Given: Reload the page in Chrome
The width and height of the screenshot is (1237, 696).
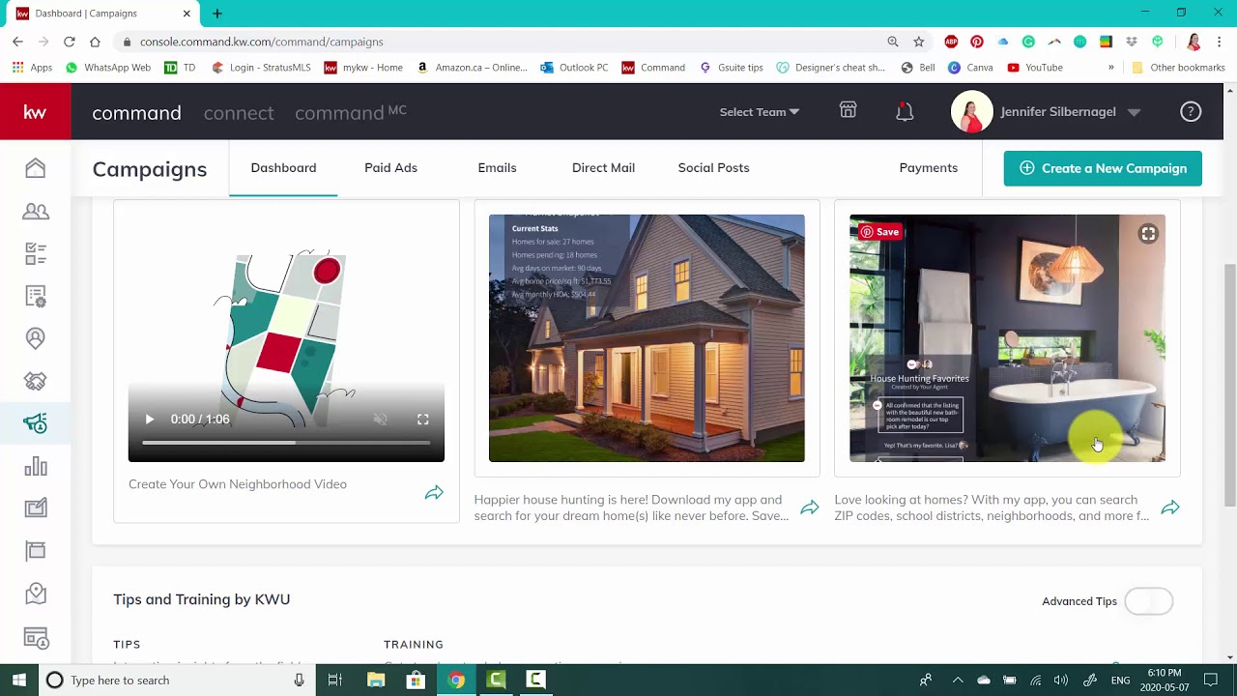Looking at the screenshot, I should [x=70, y=42].
